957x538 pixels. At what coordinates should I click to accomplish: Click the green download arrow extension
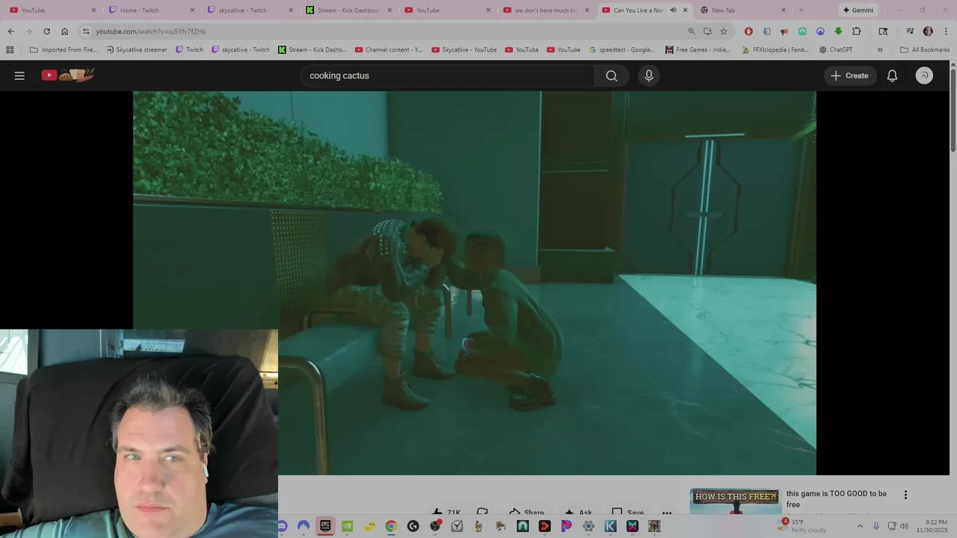[838, 31]
